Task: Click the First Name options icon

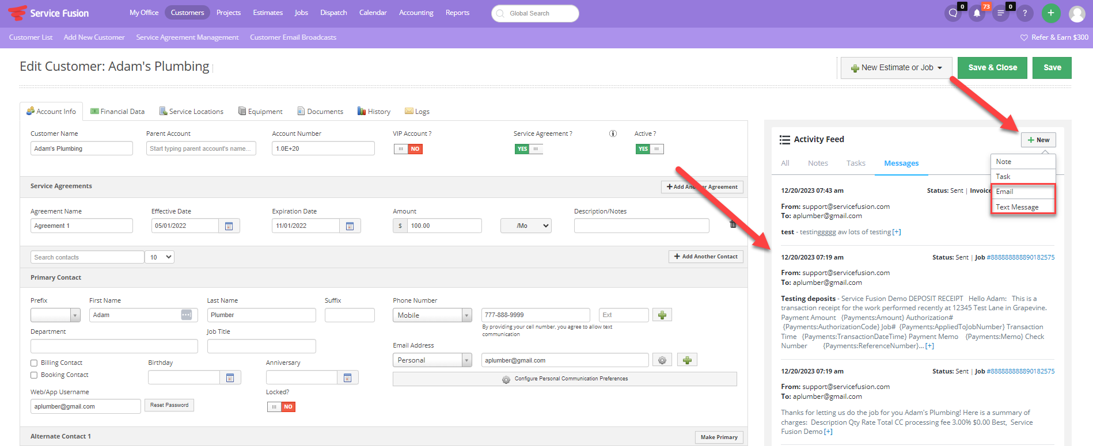Action: coord(186,315)
